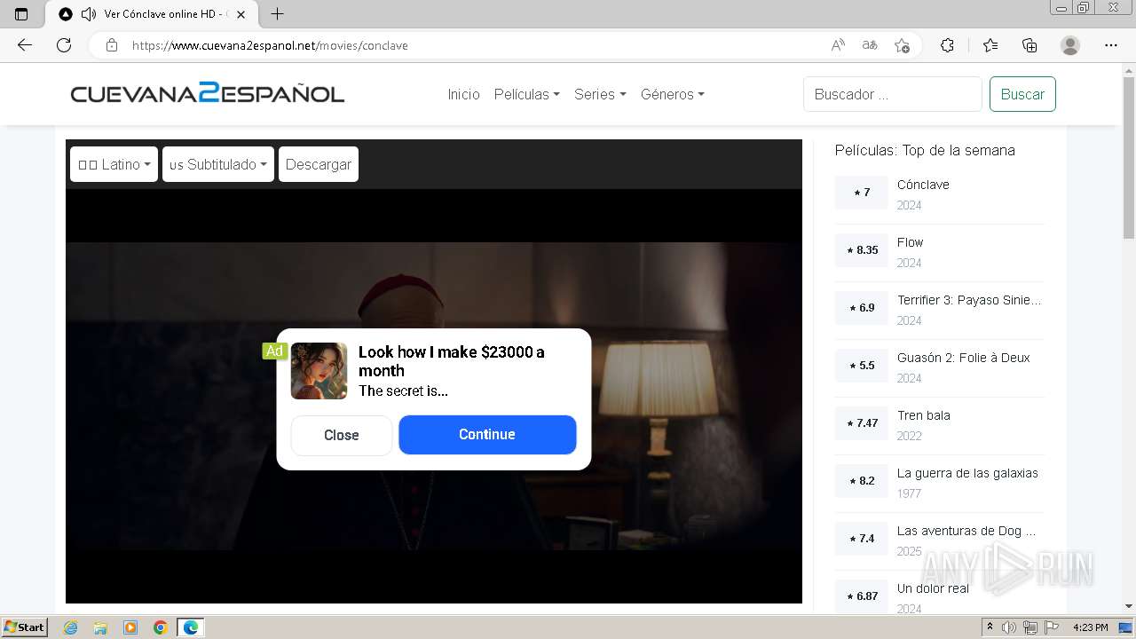Reload the page with the refresh icon
1136x639 pixels.
[64, 45]
